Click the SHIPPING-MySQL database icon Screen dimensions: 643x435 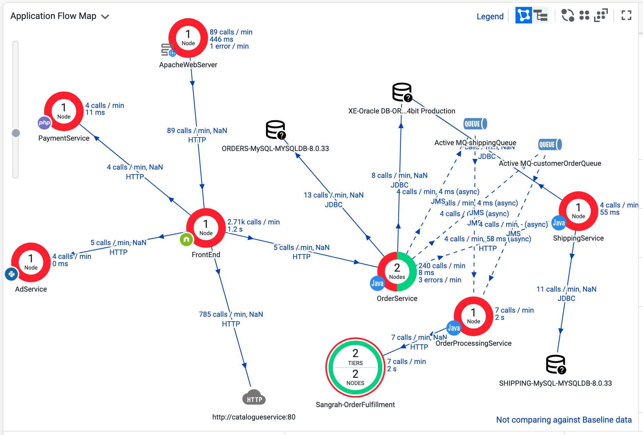[556, 365]
